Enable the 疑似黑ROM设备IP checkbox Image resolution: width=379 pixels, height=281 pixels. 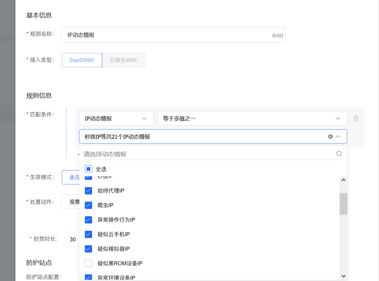point(88,263)
